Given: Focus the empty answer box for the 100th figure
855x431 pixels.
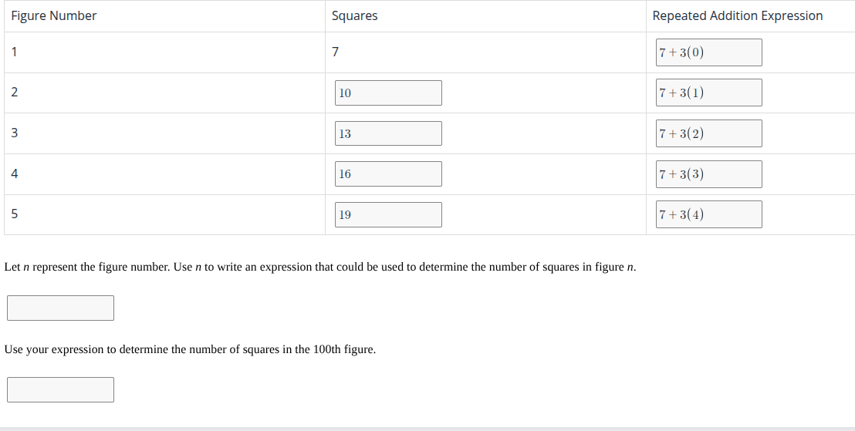Looking at the screenshot, I should (x=60, y=389).
